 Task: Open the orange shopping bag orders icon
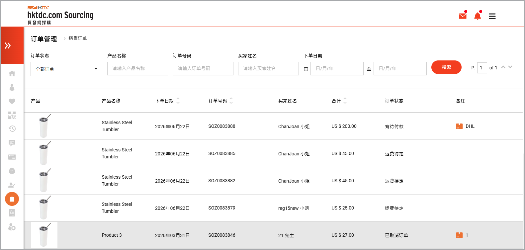(12, 199)
